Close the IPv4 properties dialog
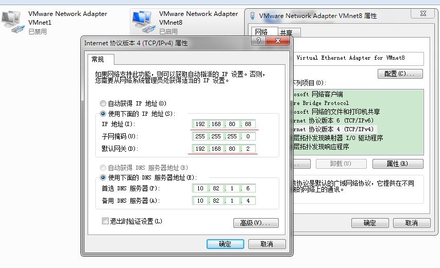Viewport: 440px width, 268px height. (x=278, y=41)
